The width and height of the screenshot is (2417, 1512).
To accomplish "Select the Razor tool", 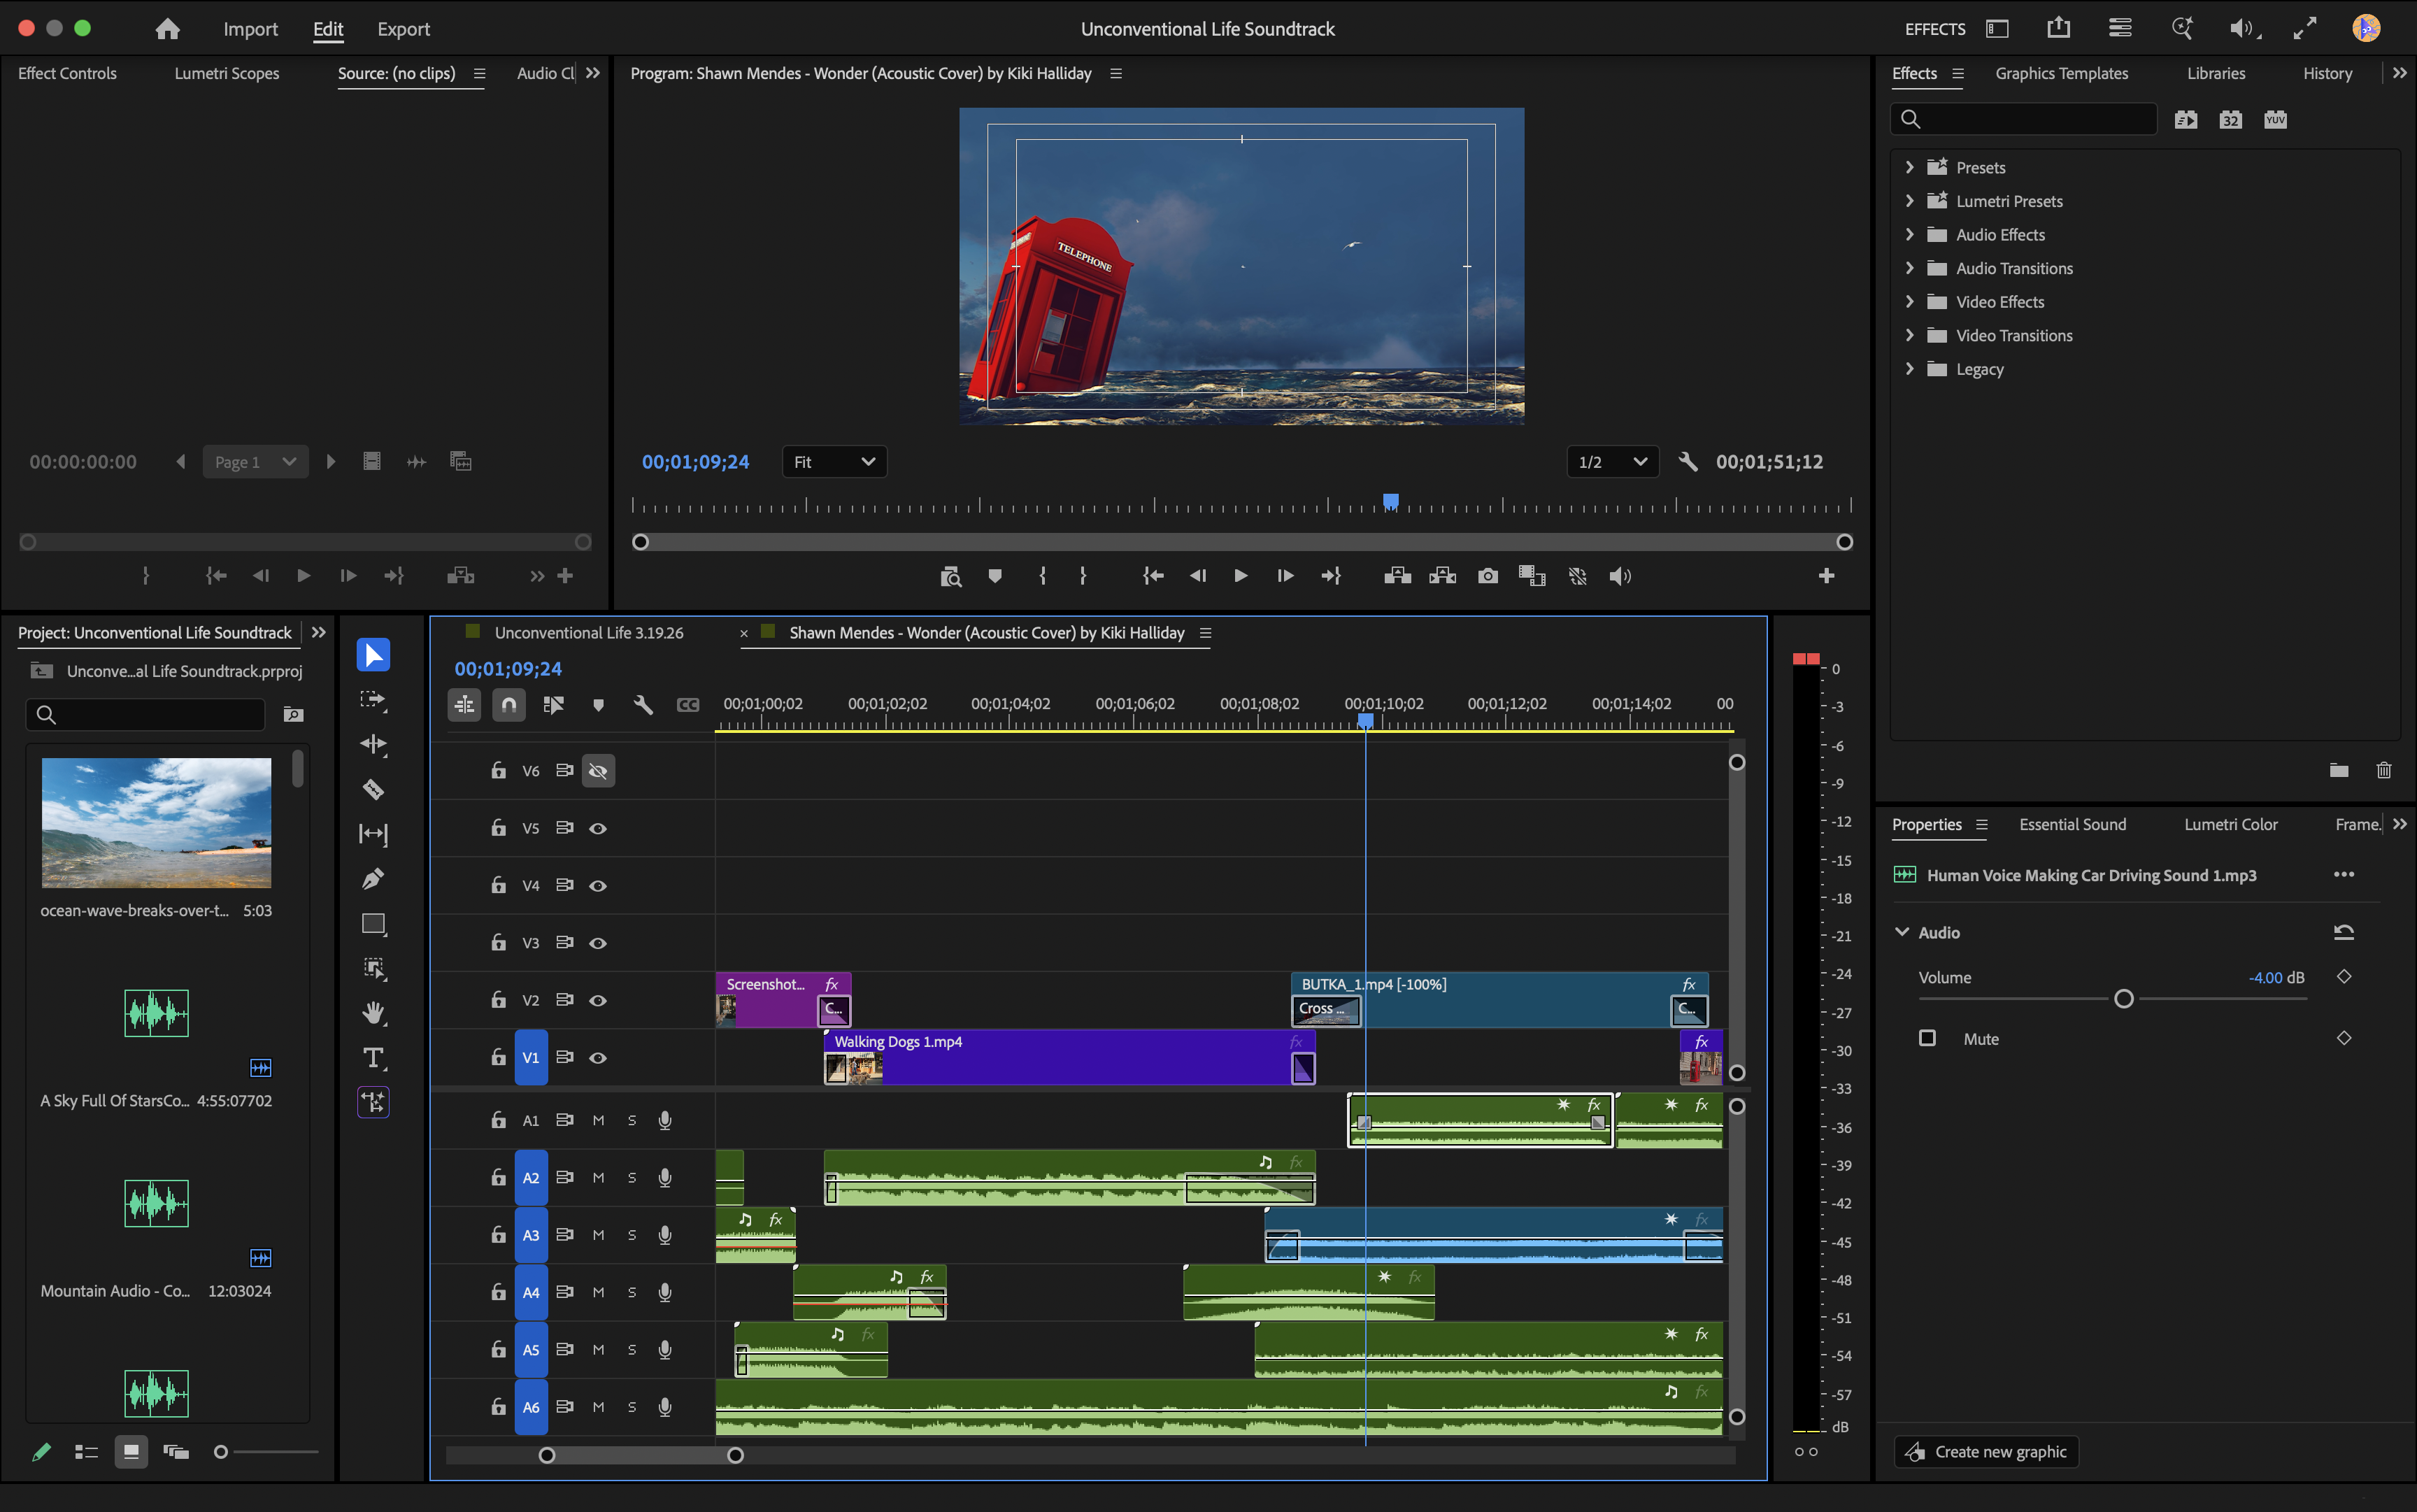I will pyautogui.click(x=373, y=789).
